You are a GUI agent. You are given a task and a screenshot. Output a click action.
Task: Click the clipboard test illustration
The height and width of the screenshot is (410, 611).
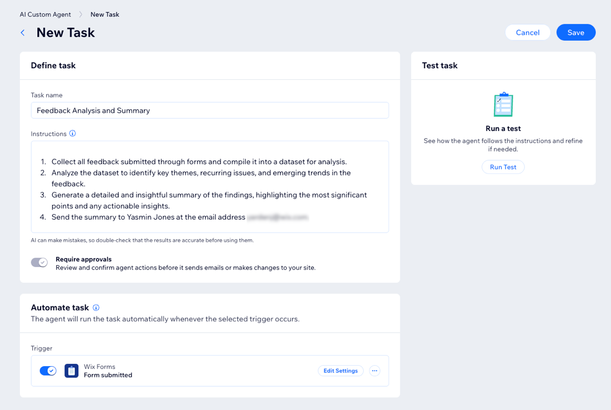503,104
